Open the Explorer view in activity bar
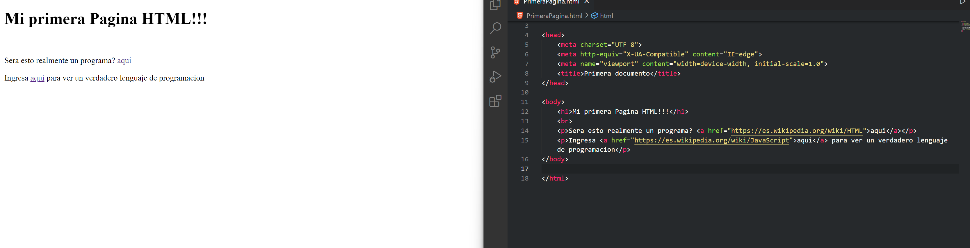The image size is (970, 248). 495,5
